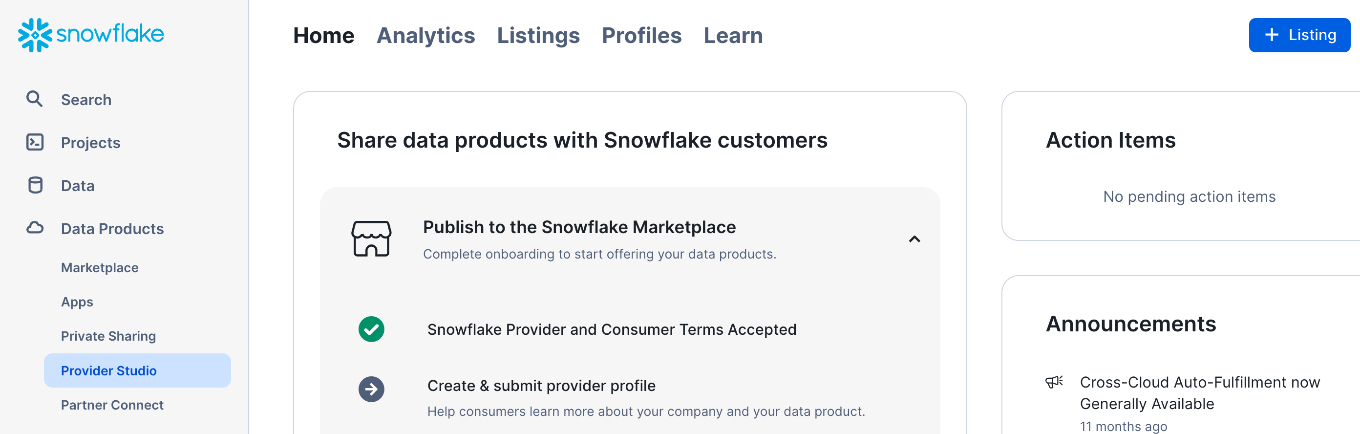Open Cross-Cloud Auto-Fulfillment announcement

pos(1199,393)
